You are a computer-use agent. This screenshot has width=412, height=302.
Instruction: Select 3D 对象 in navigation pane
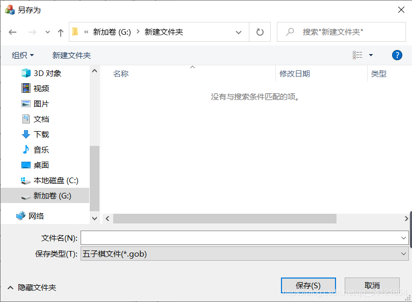(41, 73)
